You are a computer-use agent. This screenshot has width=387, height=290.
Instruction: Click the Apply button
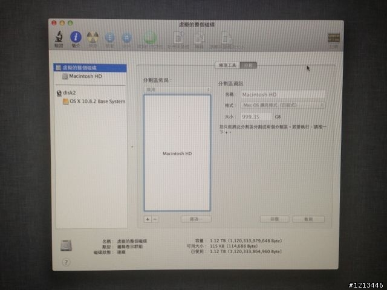coord(308,219)
